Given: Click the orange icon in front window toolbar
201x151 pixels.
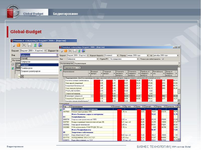Looking at the screenshot, I should coord(66,51).
